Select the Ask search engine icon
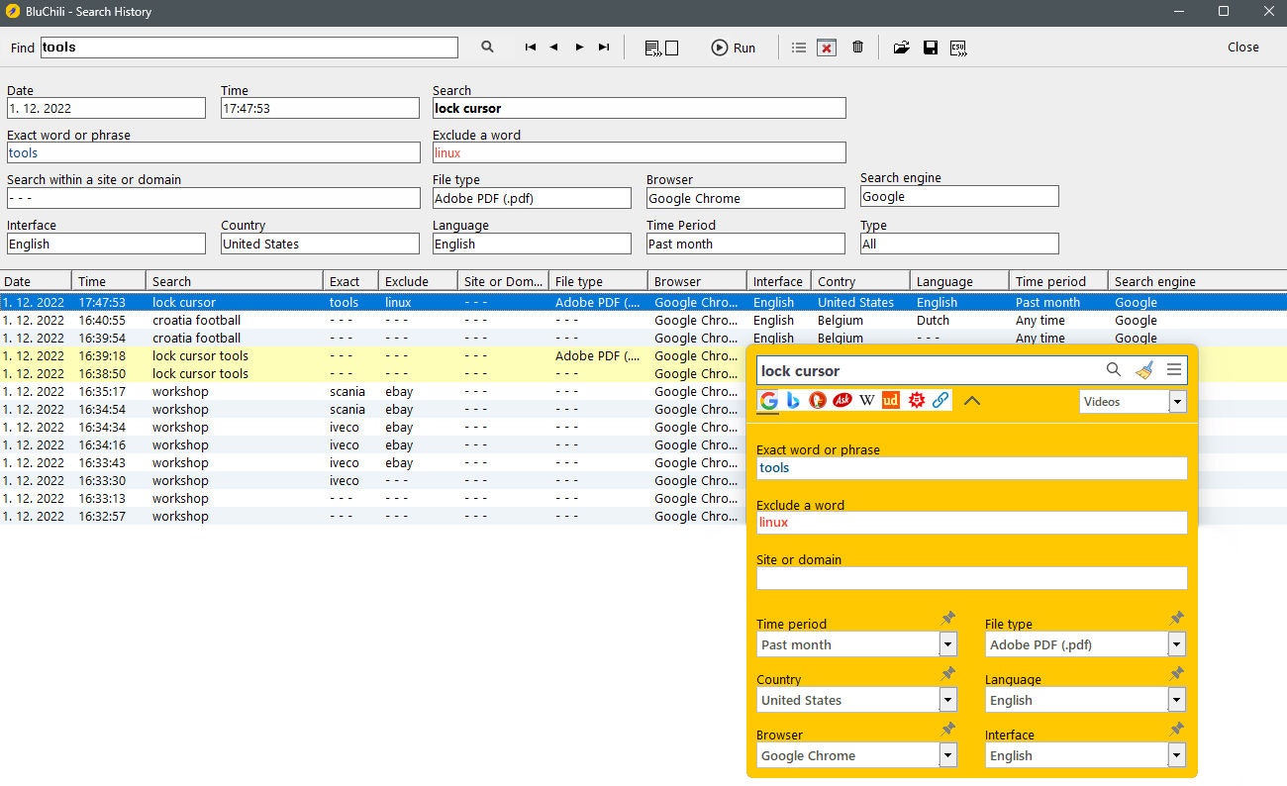The image size is (1287, 786). [842, 400]
